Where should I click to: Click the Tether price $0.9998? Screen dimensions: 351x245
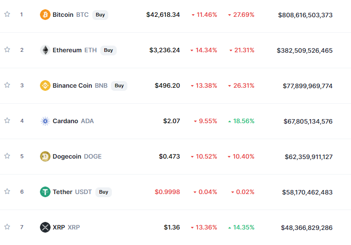[167, 192]
